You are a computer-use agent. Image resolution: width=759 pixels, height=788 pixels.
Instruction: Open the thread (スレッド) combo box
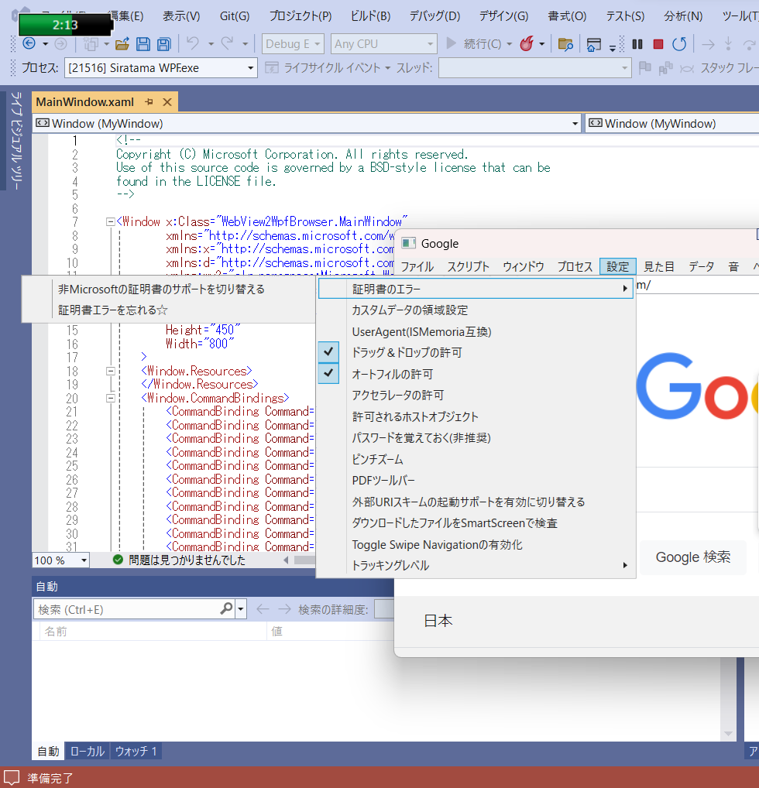(534, 68)
